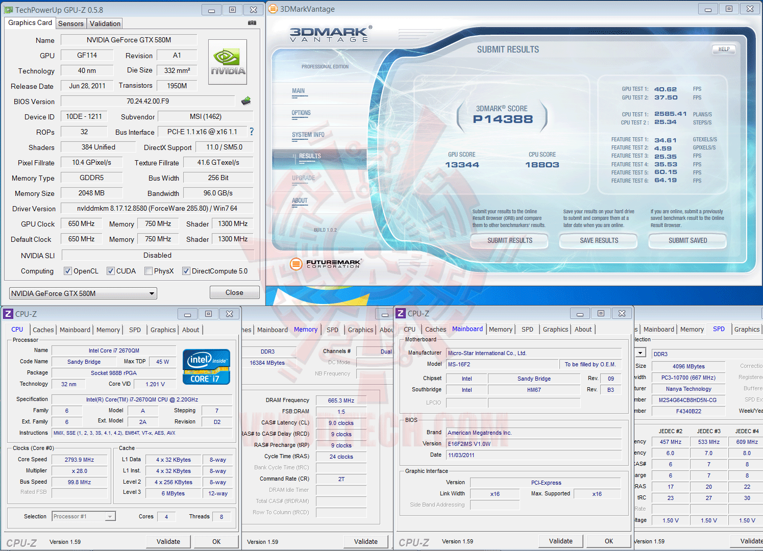Open SYSTEM INFO in the 3DMark Vantage sidebar
This screenshot has width=763, height=551.
(308, 135)
